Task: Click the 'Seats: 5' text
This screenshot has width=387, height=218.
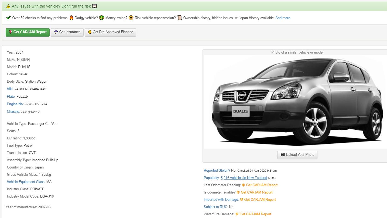Action: 13,131
